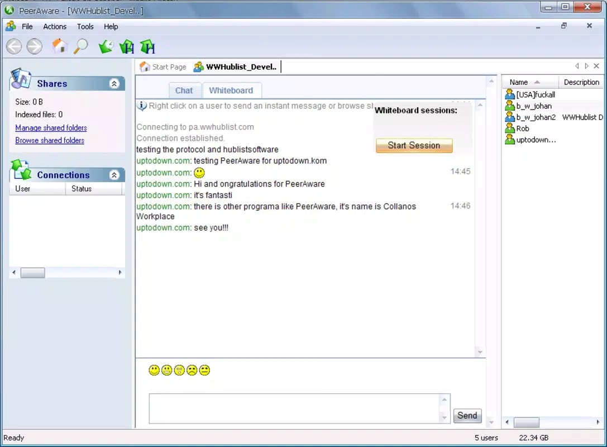Image resolution: width=607 pixels, height=447 pixels.
Task: Insert the surprised face emoticon
Action: tap(179, 370)
